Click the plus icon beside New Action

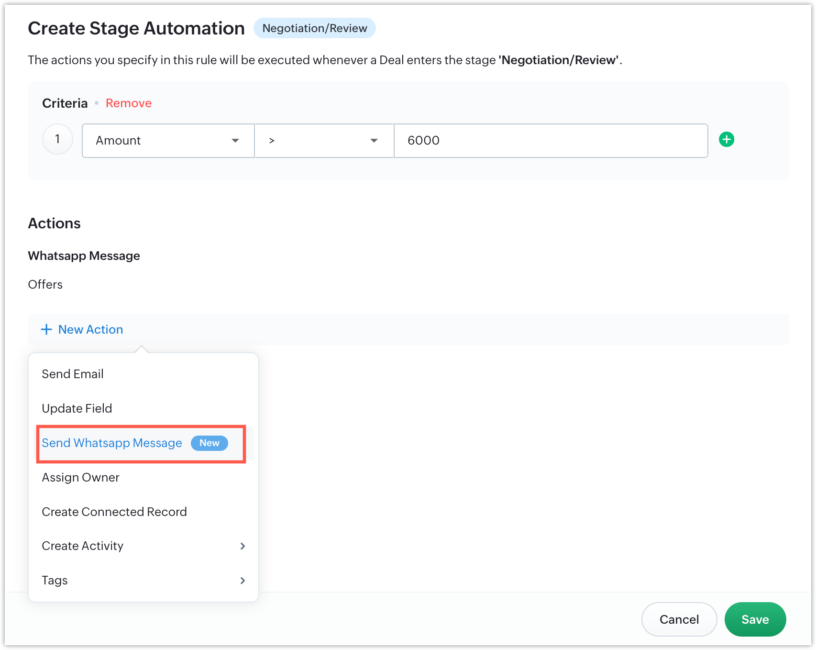[46, 329]
